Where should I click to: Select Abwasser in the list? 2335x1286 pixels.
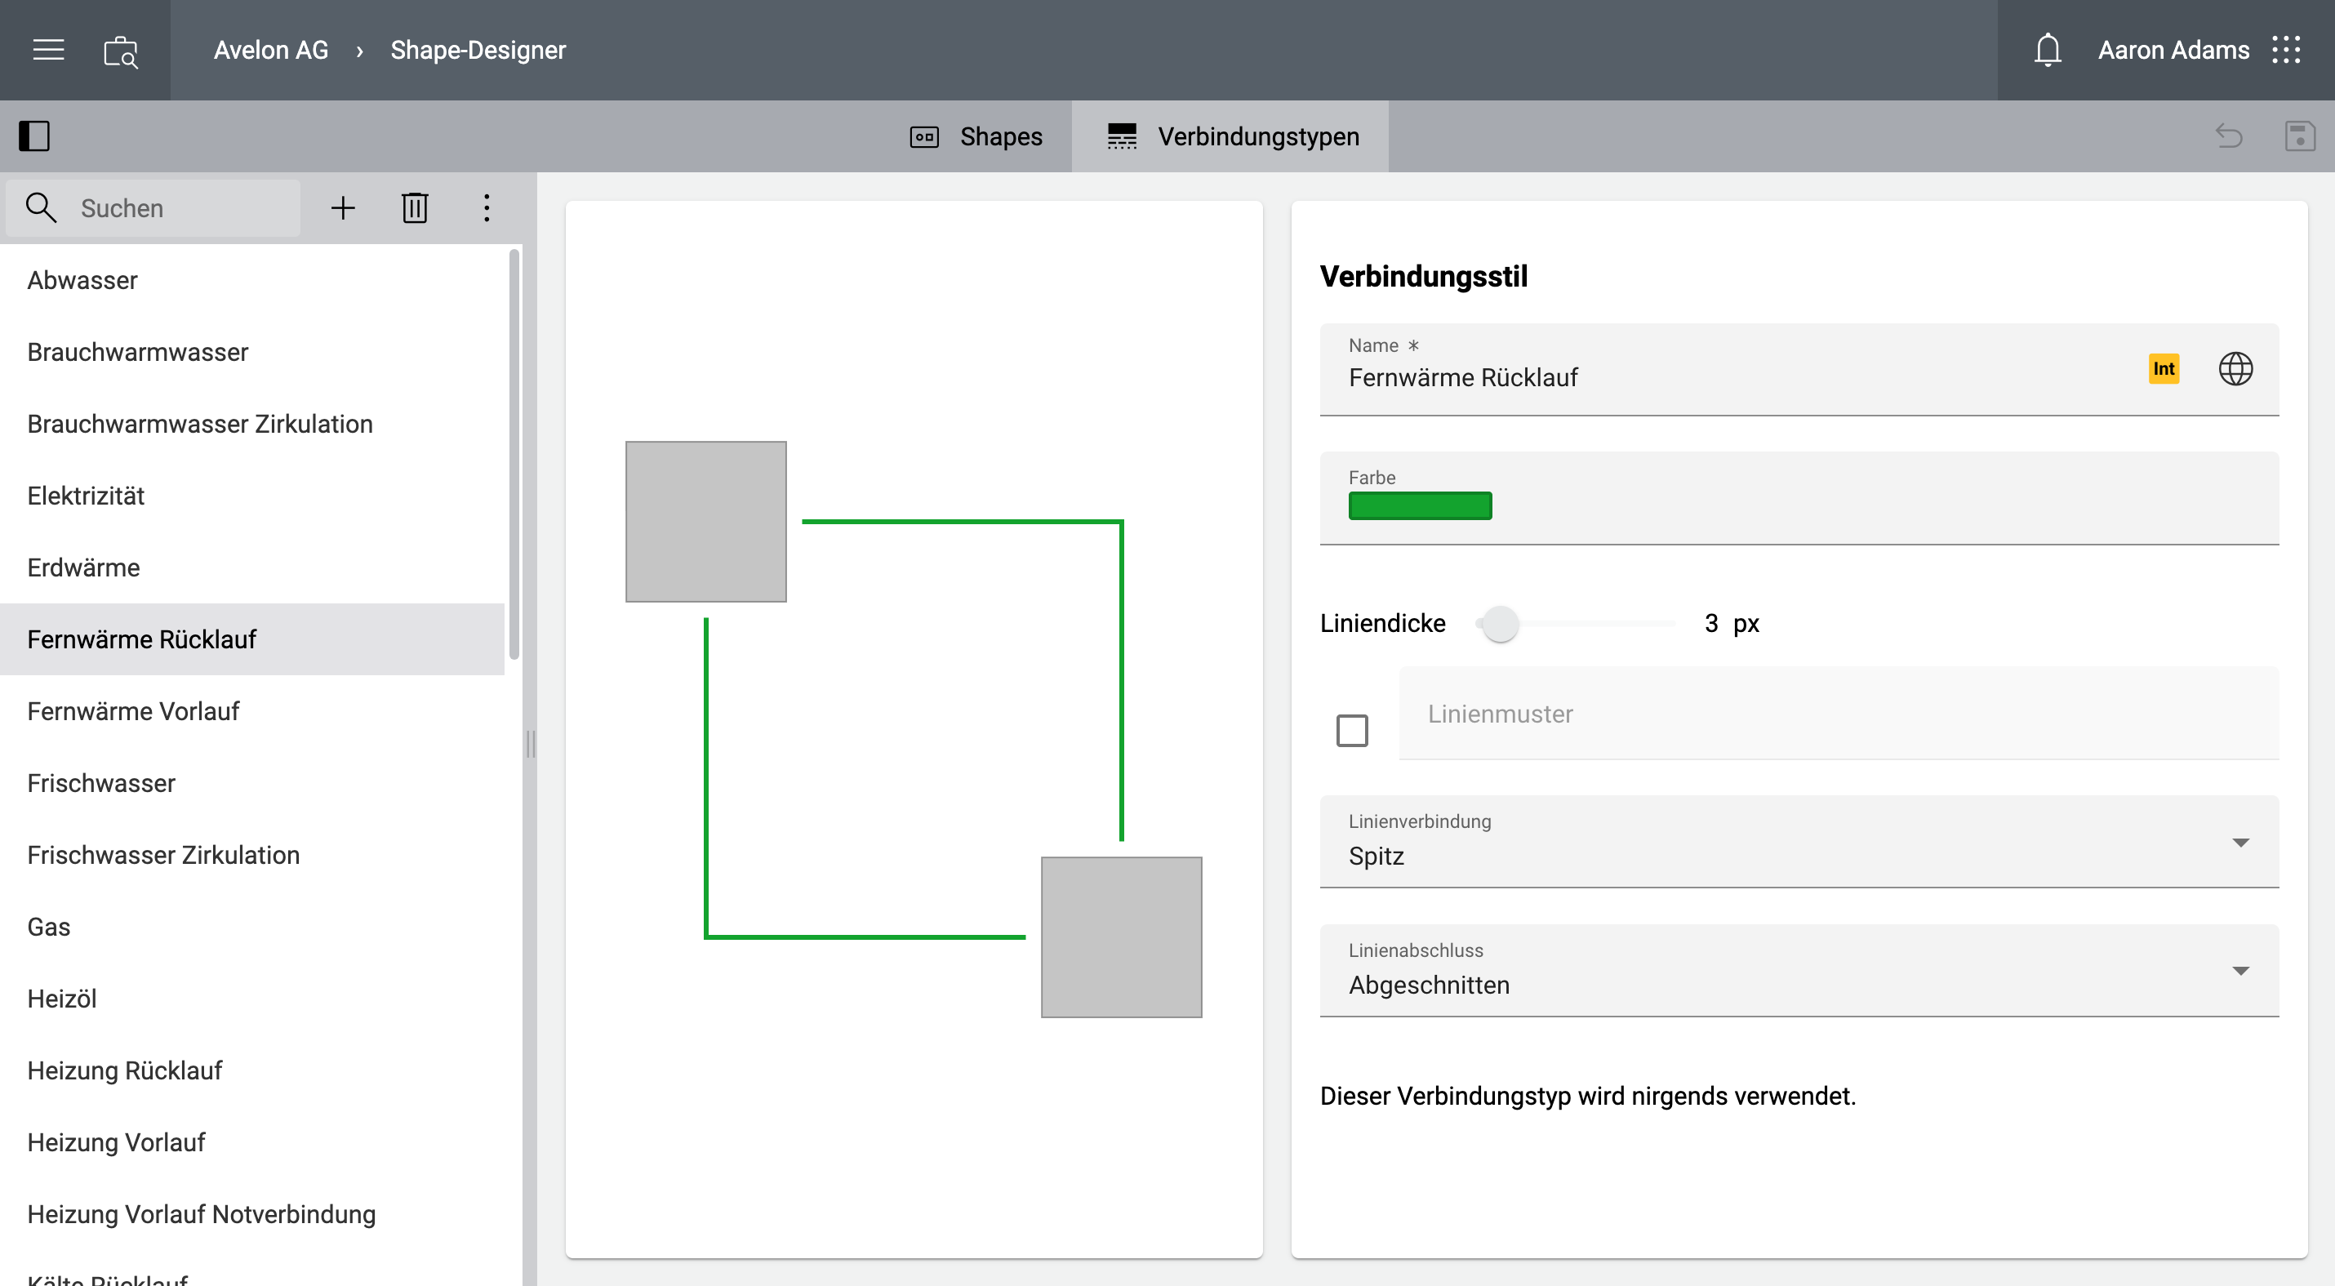pos(252,280)
